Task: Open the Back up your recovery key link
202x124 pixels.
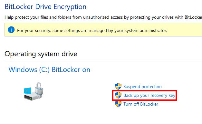Action: coord(149,95)
